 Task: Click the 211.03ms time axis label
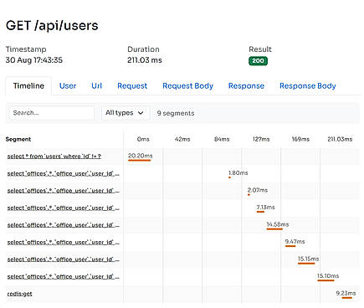(x=340, y=139)
